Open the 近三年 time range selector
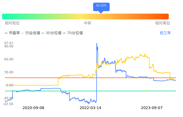Image resolution: width=183 pixels, height=117 pixels. point(165,33)
